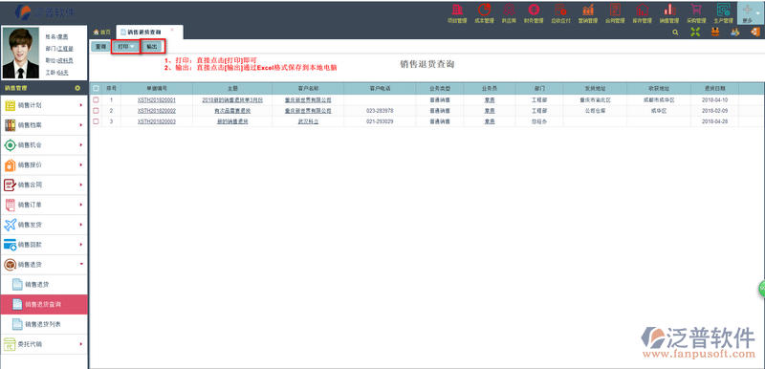Screen dimensions: 765x369
Task: Toggle the select-all header checkbox
Action: 96,89
